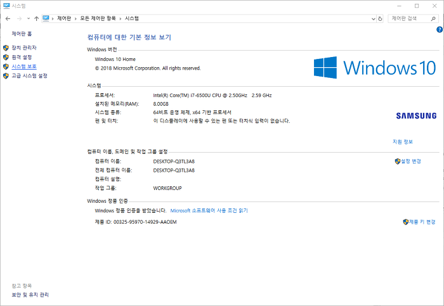Open 고급 시스템 설정 link
This screenshot has height=306, width=444.
(x=29, y=76)
